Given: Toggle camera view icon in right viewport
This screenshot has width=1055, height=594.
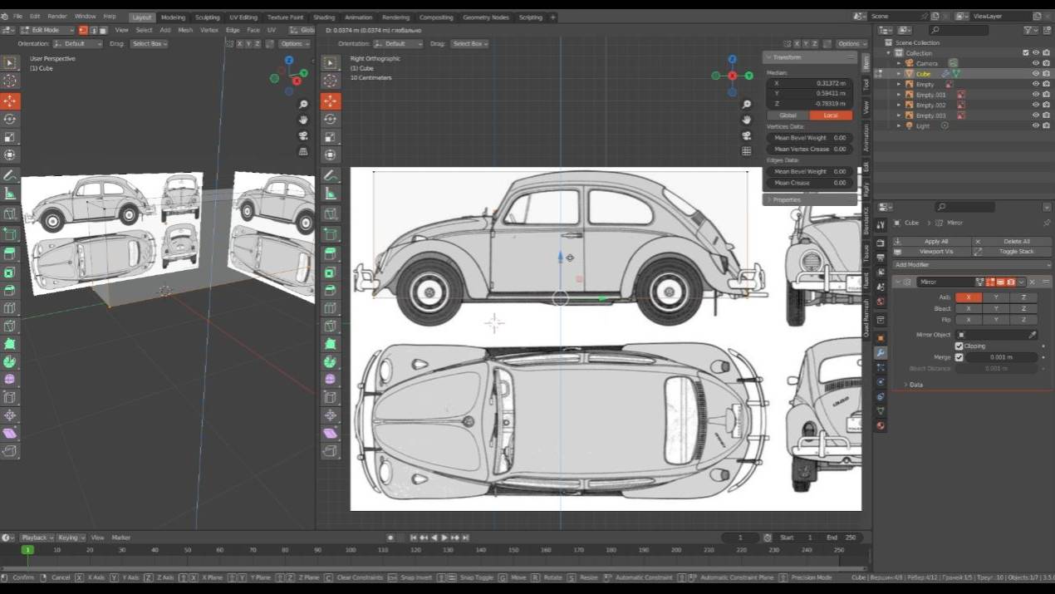Looking at the screenshot, I should point(746,135).
